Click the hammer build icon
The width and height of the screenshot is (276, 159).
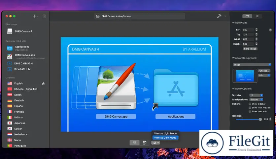coord(219,16)
